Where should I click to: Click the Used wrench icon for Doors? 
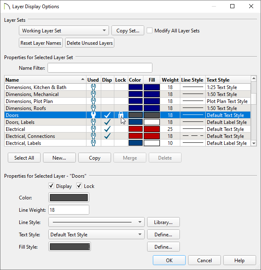click(x=93, y=115)
